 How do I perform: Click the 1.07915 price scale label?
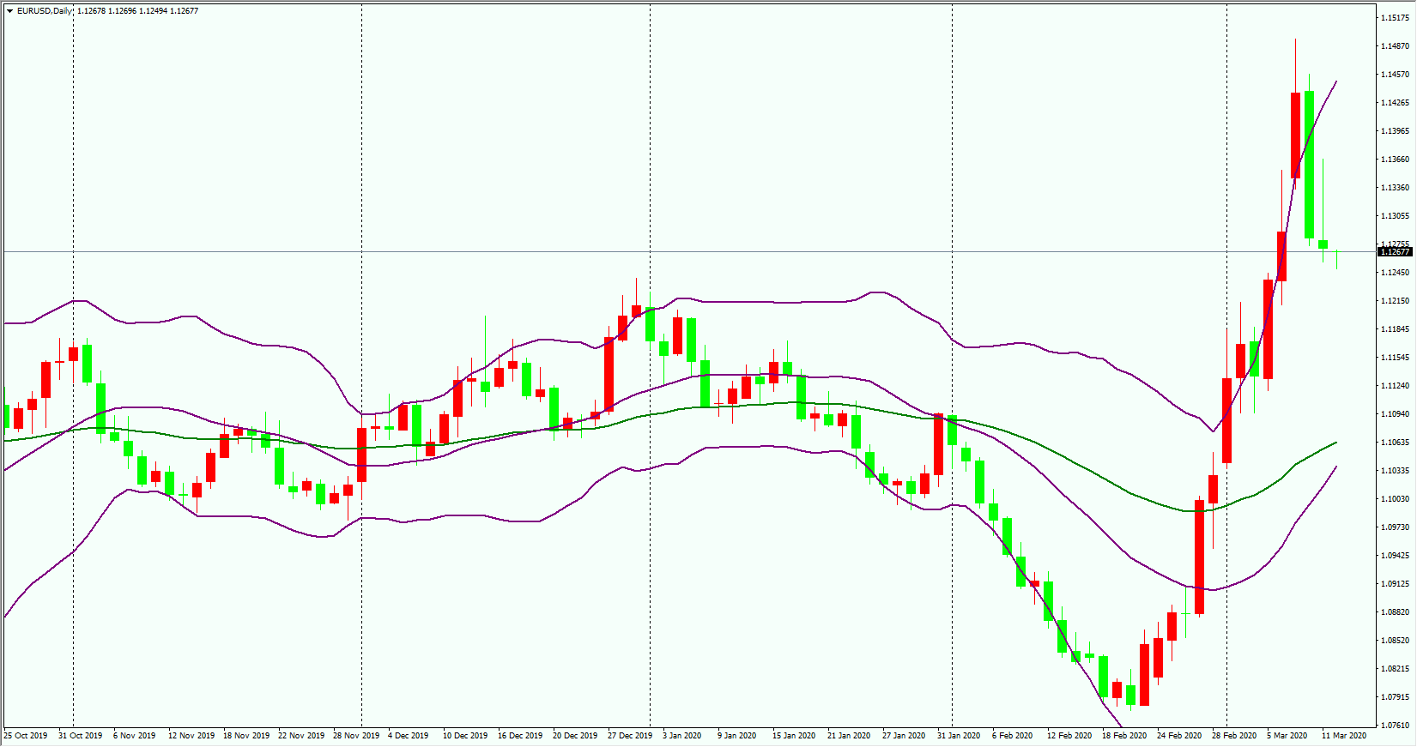(x=1395, y=696)
